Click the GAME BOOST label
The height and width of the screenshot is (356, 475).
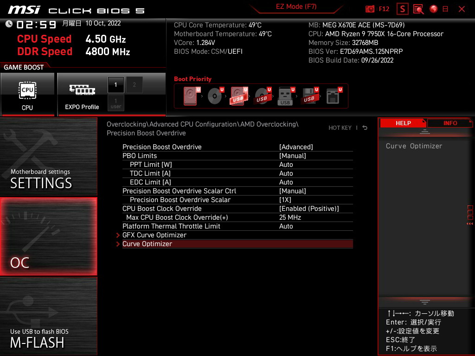24,67
